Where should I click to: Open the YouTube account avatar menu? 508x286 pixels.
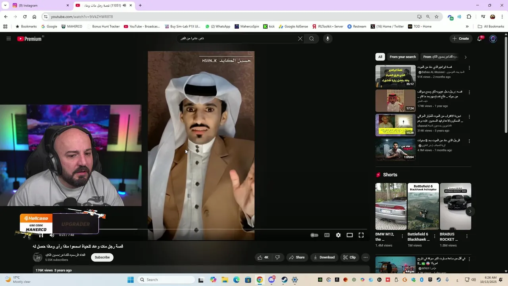tap(493, 39)
